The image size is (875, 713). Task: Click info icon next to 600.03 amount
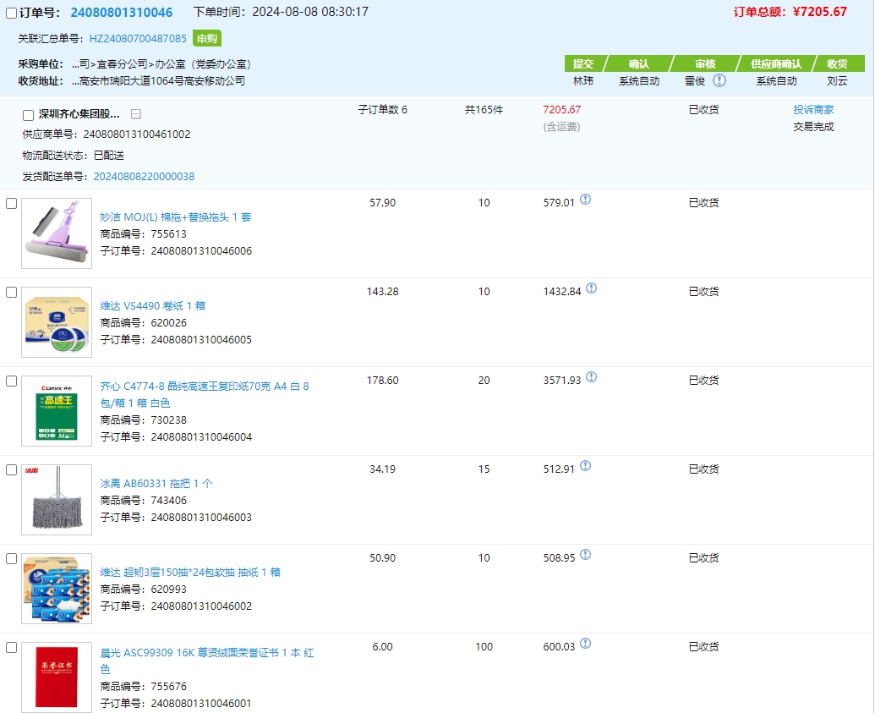tap(585, 643)
